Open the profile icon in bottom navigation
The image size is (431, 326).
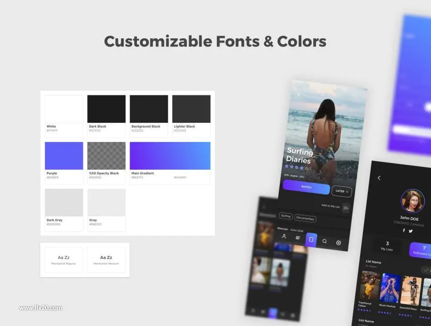pyautogui.click(x=284, y=236)
